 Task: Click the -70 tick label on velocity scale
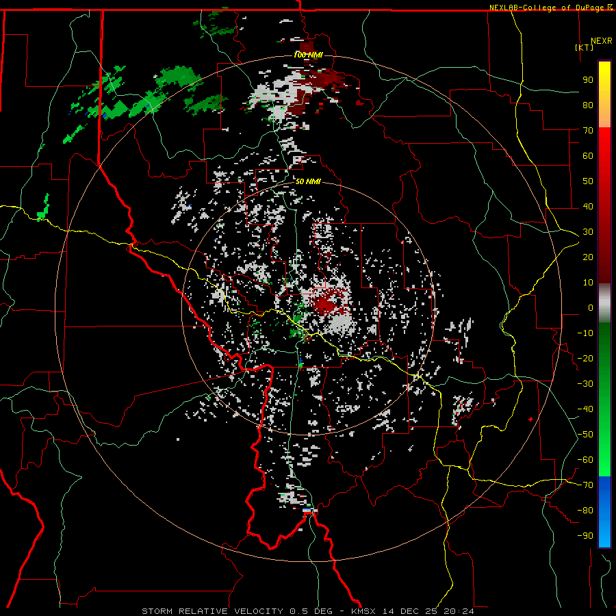click(585, 485)
